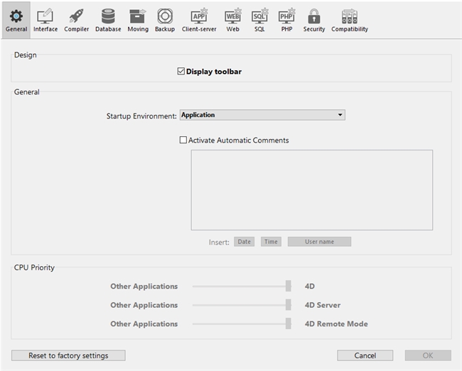462x371 pixels.
Task: Select the Compiler rocket icon
Action: point(76,16)
